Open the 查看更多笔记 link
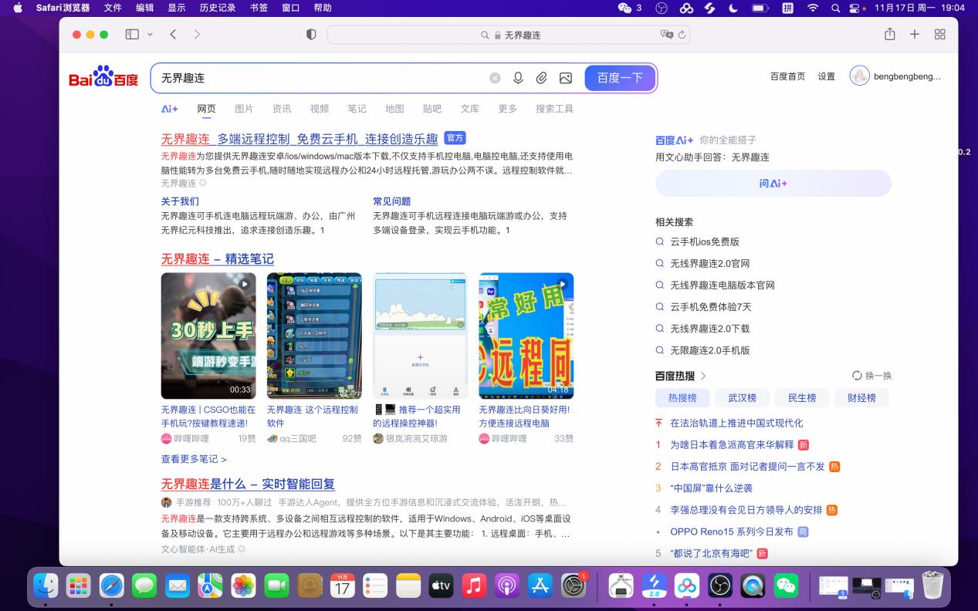 tap(189, 459)
